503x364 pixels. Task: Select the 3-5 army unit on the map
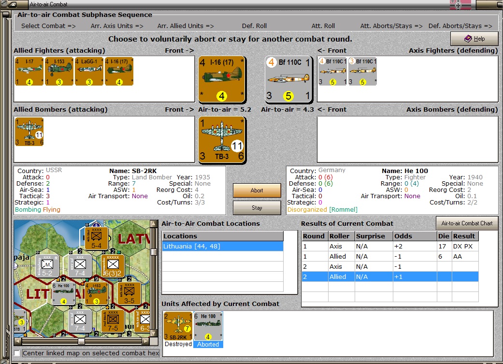coord(129,293)
